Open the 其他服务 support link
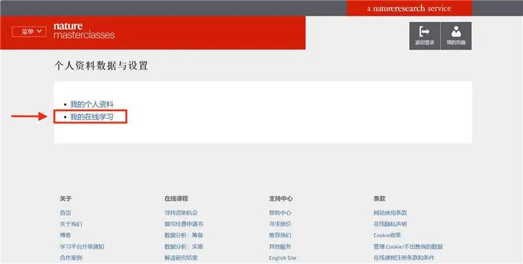Screen dimensions: 523x264 coord(280,246)
